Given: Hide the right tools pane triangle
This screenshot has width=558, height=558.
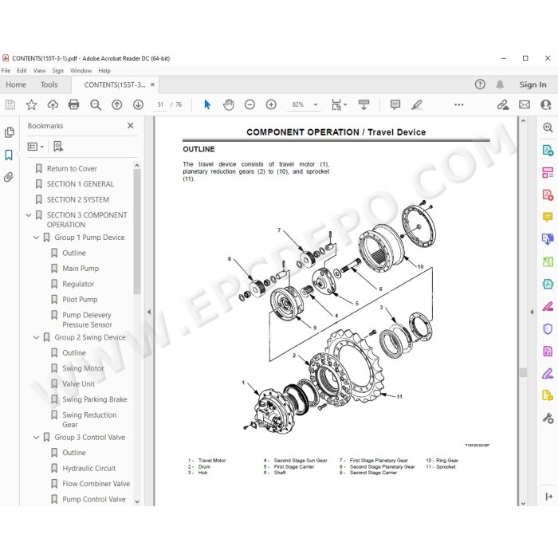Looking at the screenshot, I should pos(532,312).
